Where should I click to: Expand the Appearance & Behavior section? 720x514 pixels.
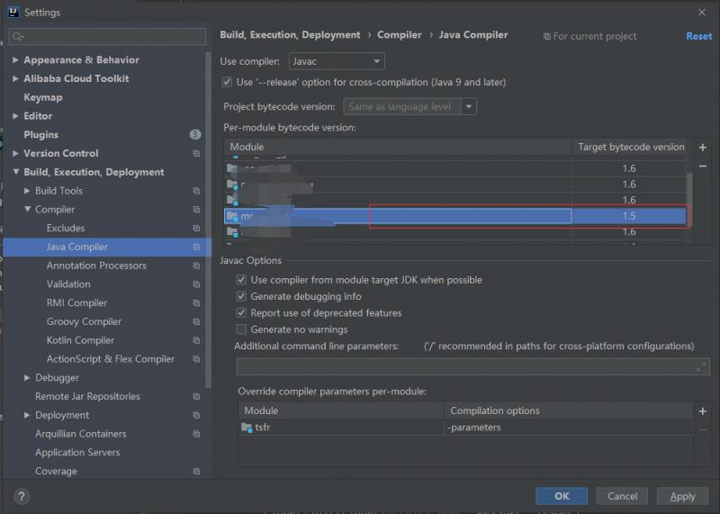pos(15,60)
